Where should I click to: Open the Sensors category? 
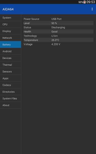(x=10, y=72)
